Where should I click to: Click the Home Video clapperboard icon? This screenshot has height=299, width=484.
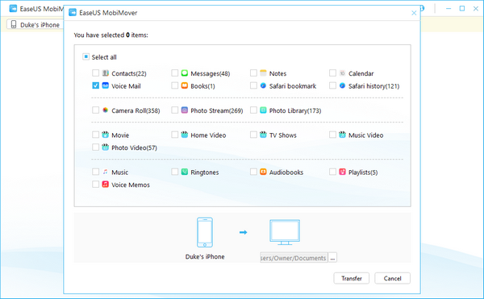click(x=184, y=135)
